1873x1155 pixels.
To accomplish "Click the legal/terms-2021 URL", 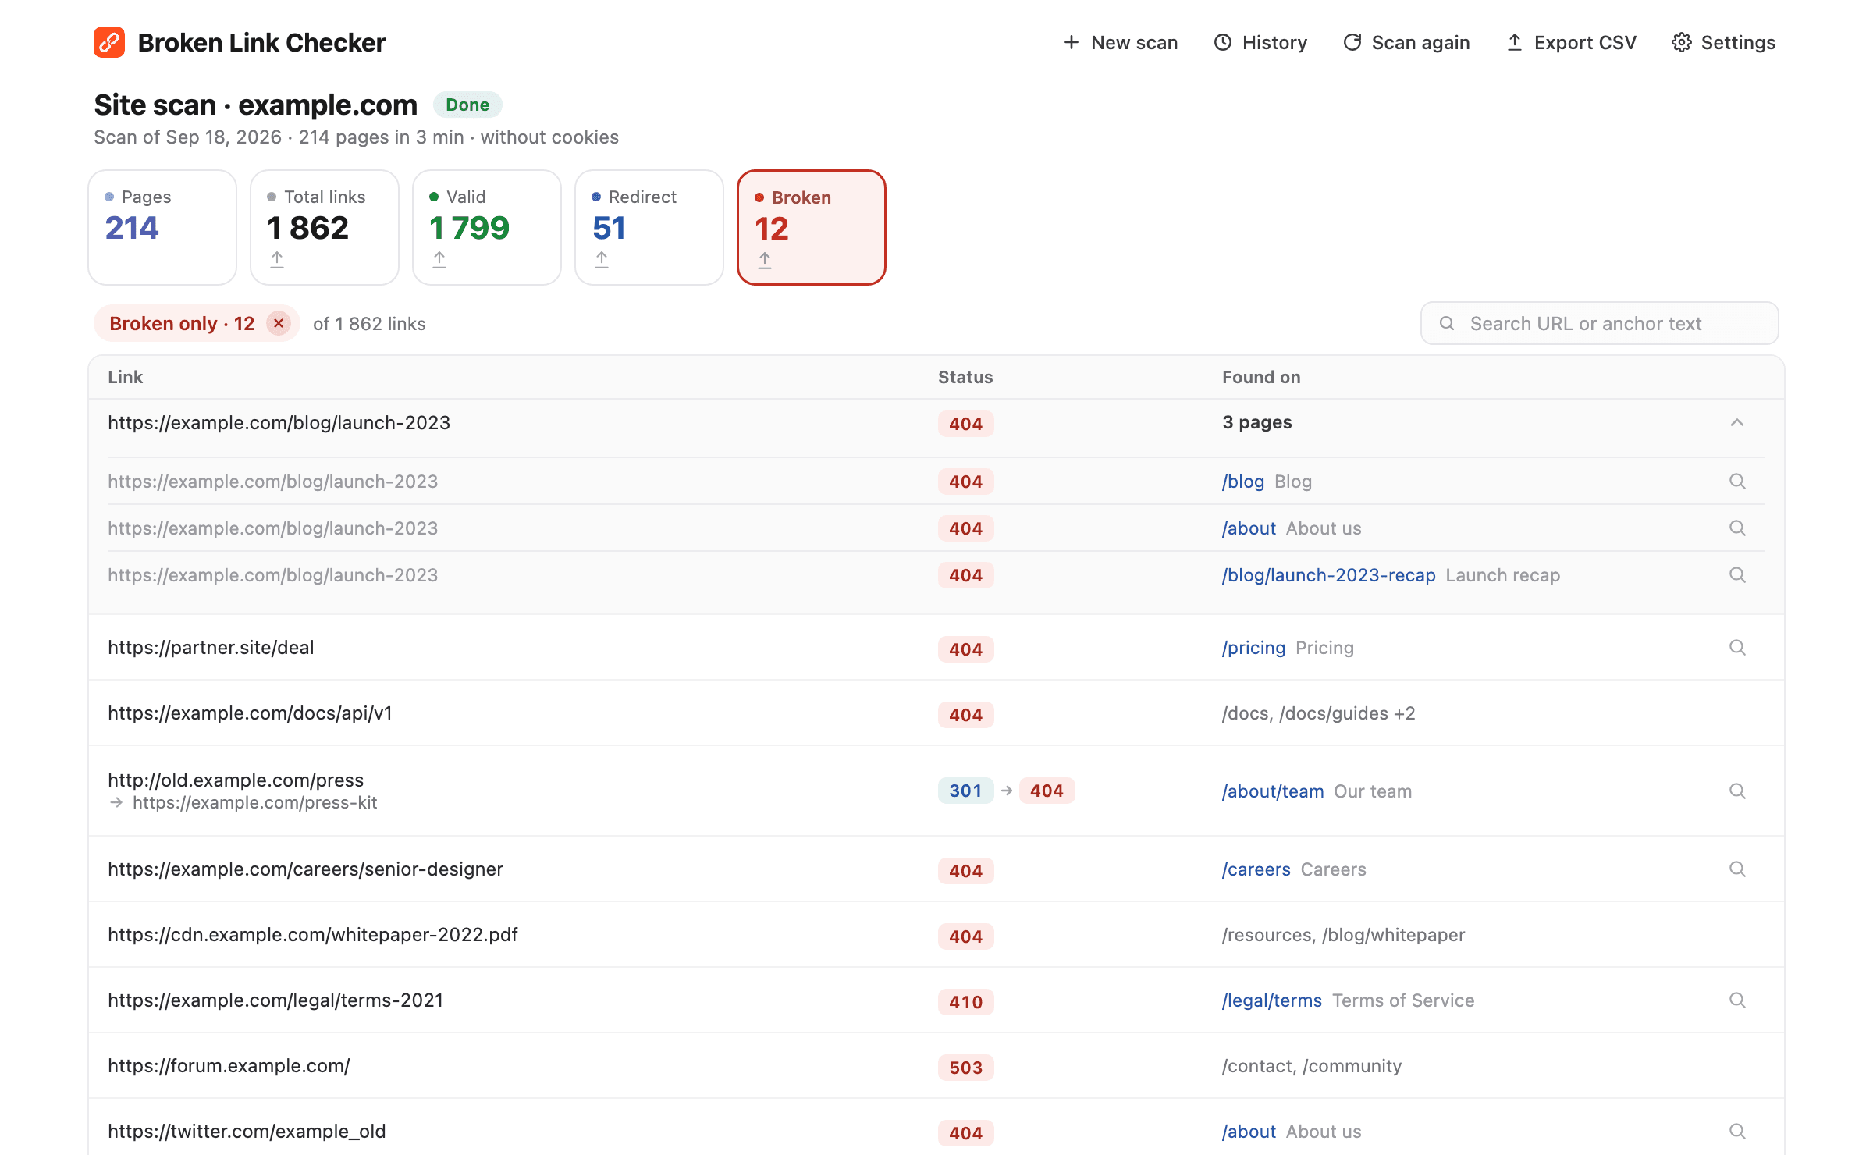I will tap(275, 1000).
